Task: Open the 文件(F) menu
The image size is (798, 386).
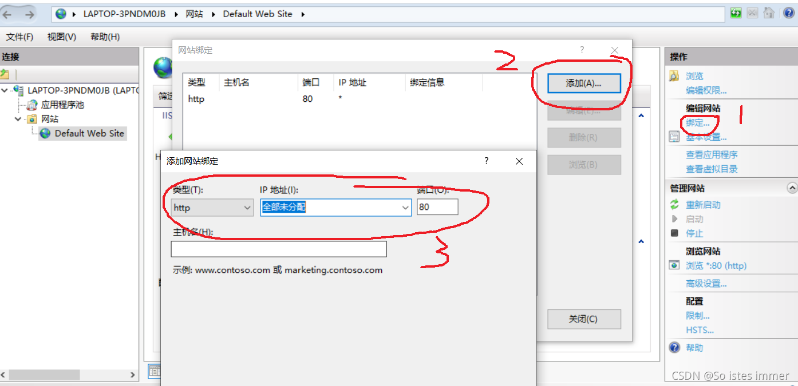Action: click(19, 37)
